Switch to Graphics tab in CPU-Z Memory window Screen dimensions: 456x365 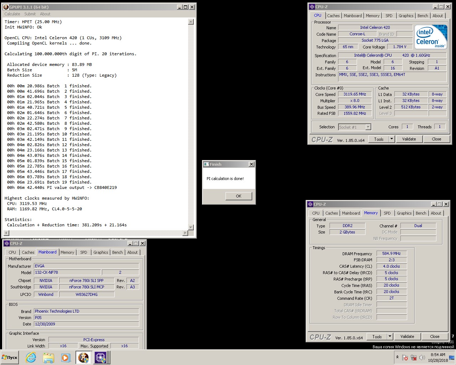[x=404, y=213]
